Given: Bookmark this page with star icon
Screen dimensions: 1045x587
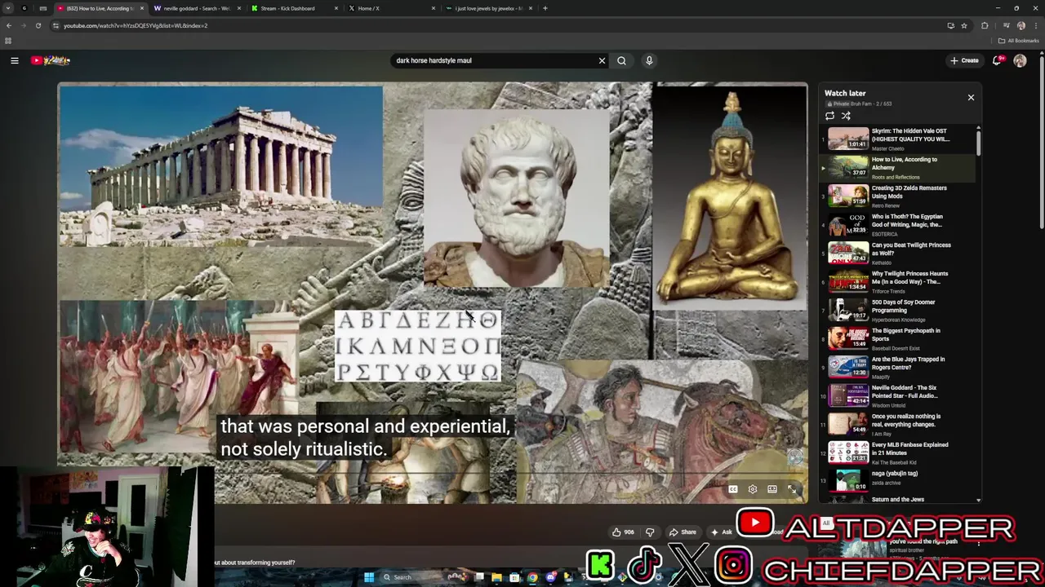Looking at the screenshot, I should pyautogui.click(x=964, y=25).
